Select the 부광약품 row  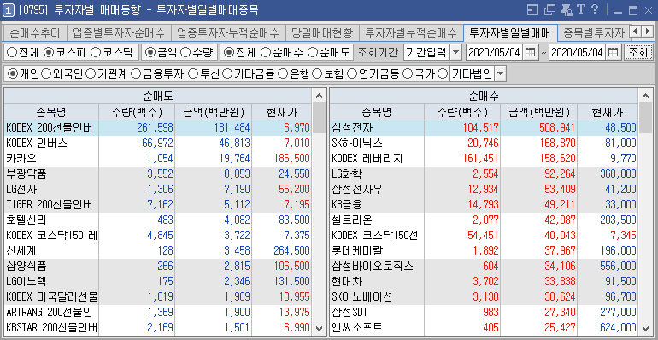(x=158, y=173)
